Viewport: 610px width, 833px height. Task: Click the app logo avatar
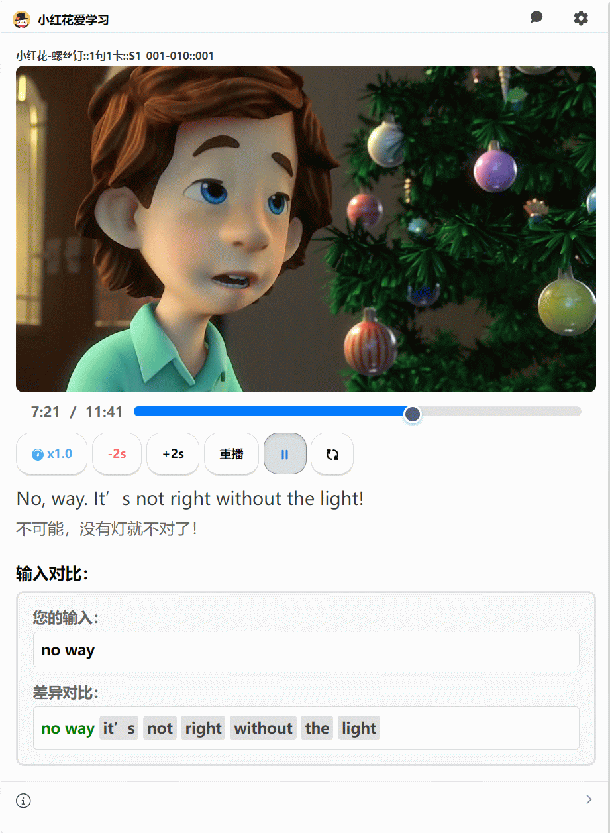(22, 19)
